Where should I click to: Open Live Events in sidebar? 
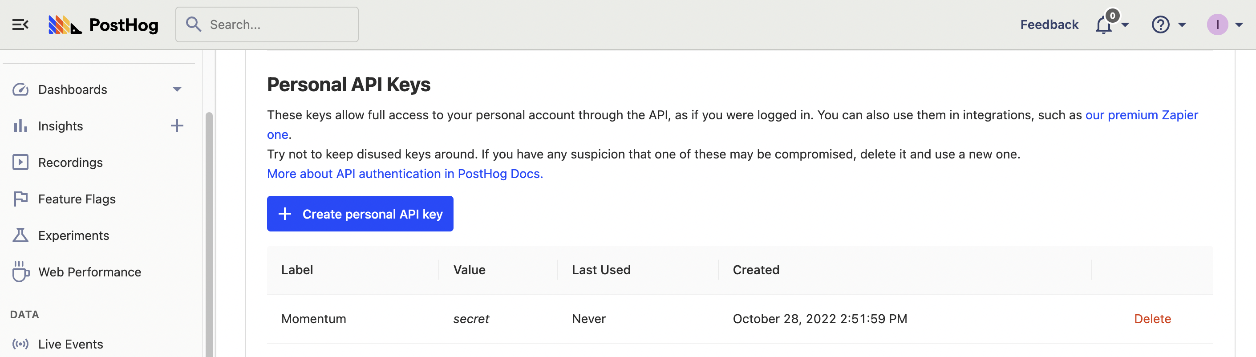tap(70, 344)
